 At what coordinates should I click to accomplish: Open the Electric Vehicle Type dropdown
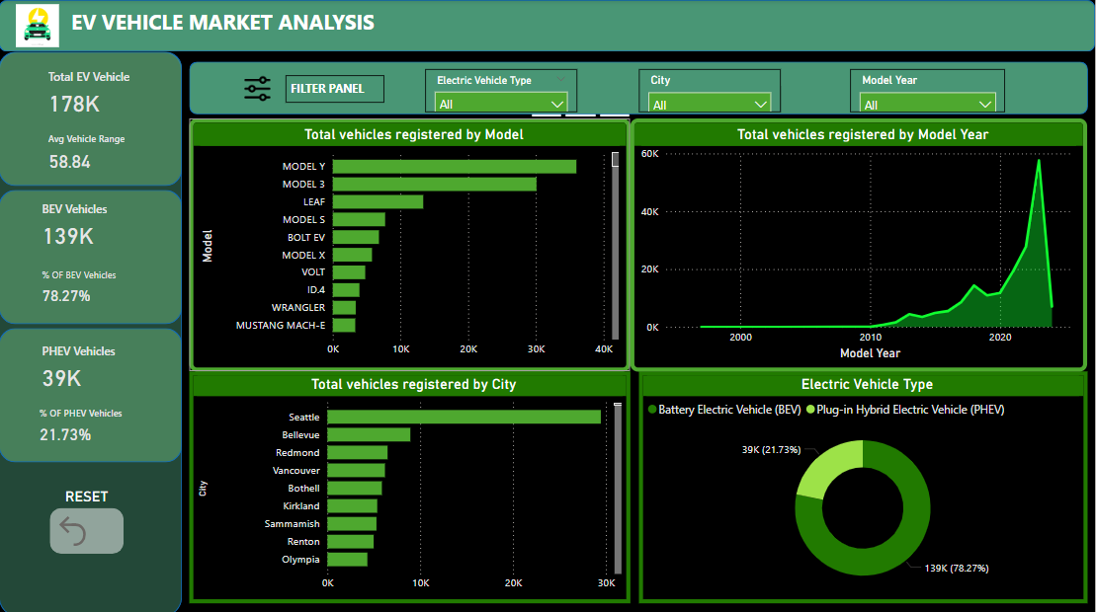click(501, 103)
